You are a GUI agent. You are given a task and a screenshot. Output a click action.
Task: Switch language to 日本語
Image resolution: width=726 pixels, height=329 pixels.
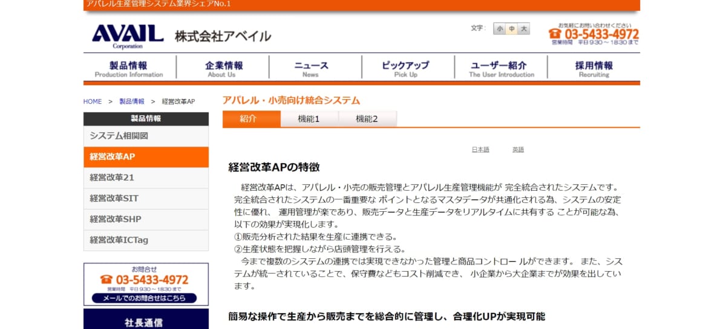coord(480,150)
